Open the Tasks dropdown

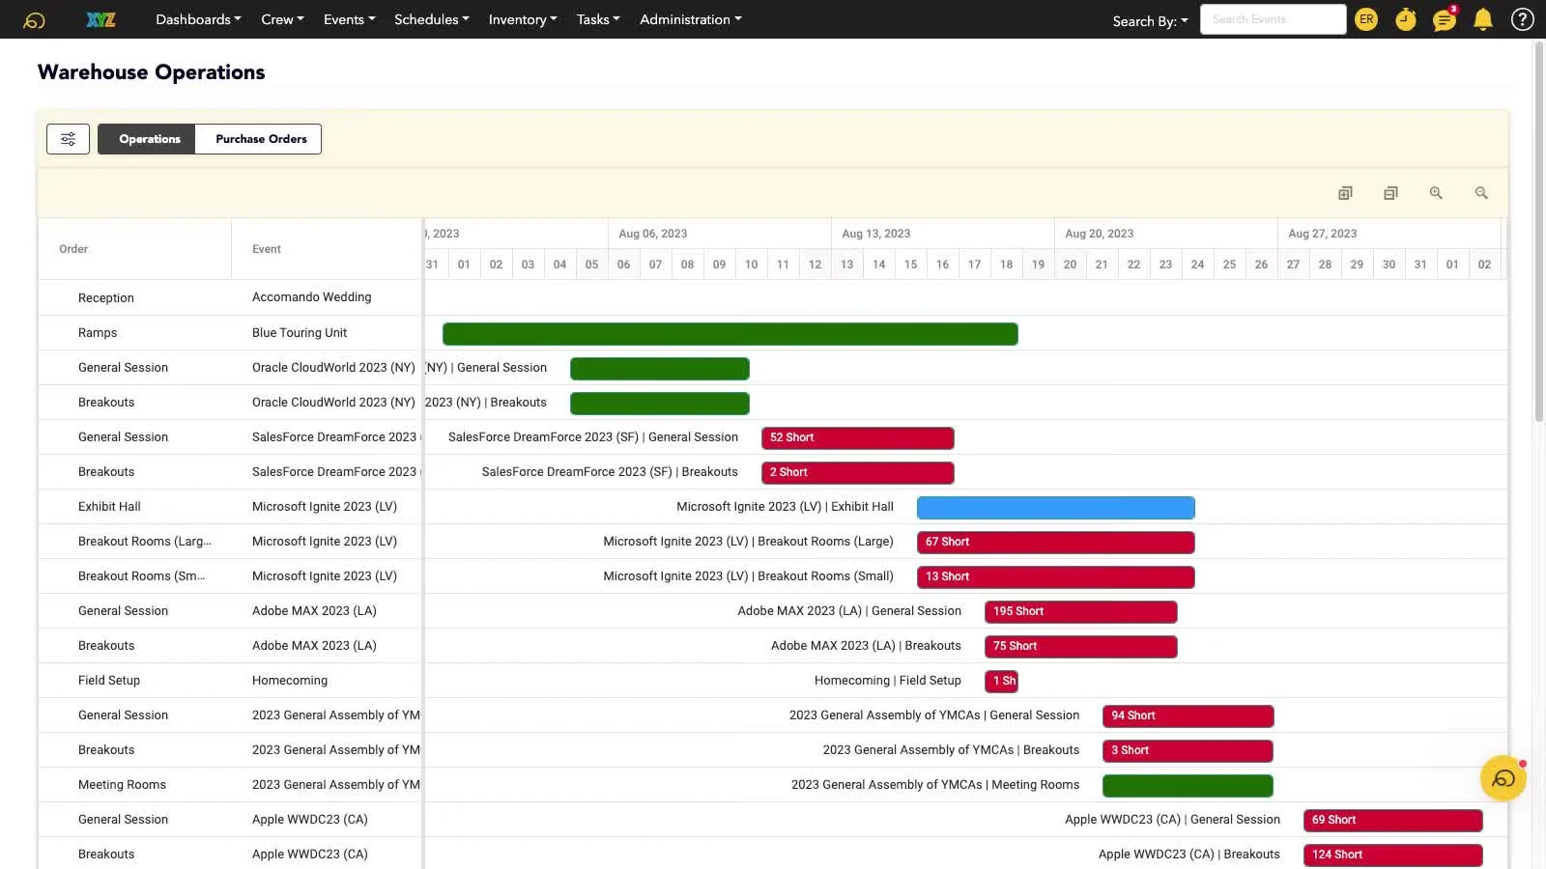598,19
